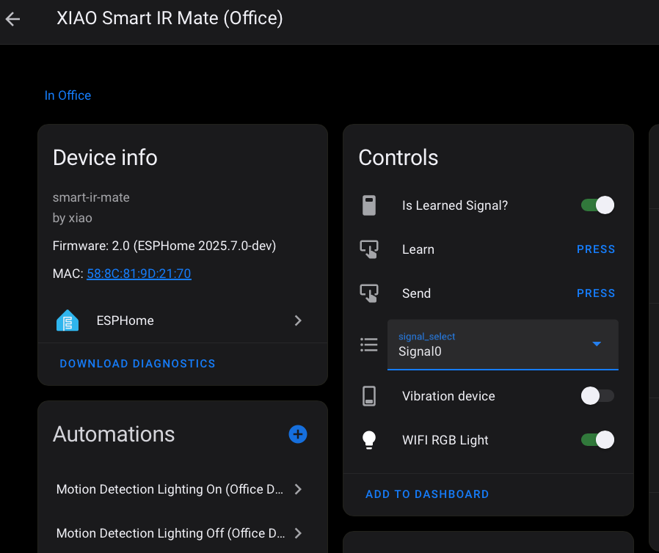Image resolution: width=659 pixels, height=553 pixels.
Task: Open the MAC address 58:8C:81:9D:21:70 link
Action: coord(139,274)
